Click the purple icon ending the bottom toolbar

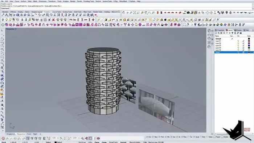click(98, 138)
